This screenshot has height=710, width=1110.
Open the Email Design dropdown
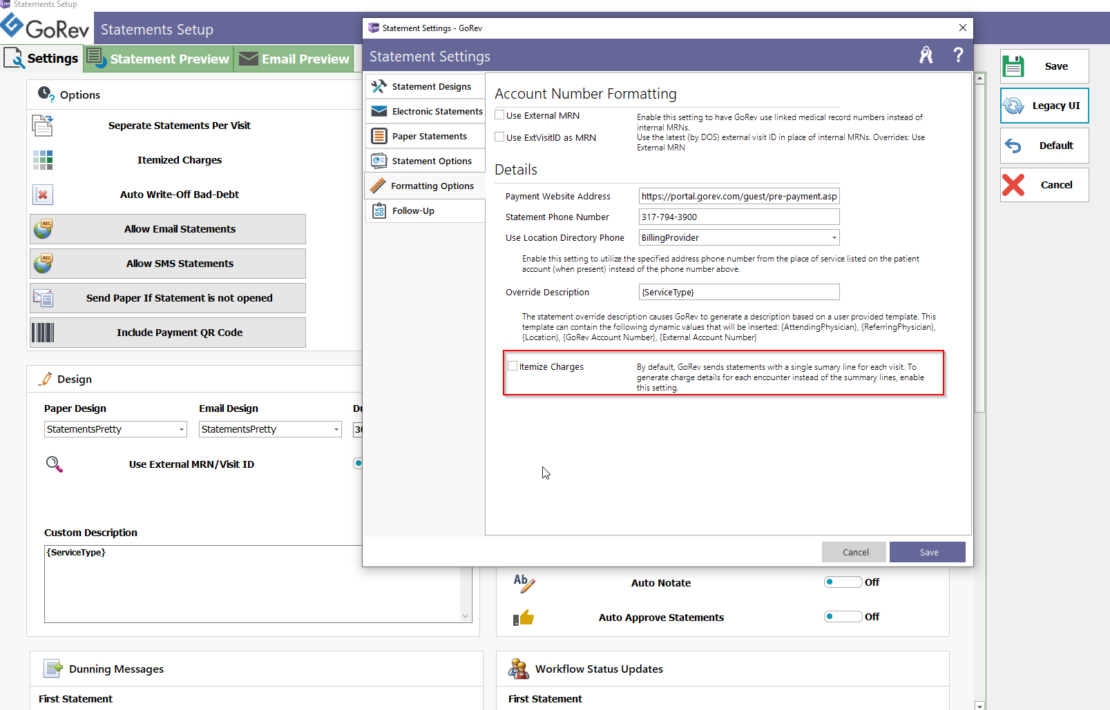[336, 429]
